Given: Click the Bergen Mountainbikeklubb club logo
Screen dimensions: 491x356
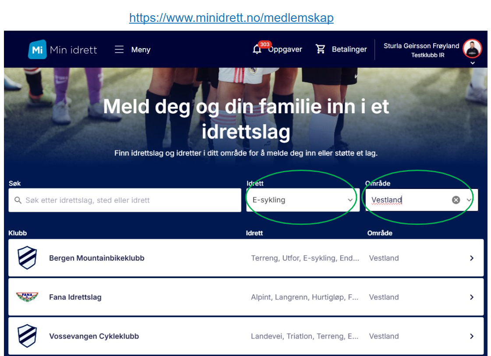Looking at the screenshot, I should coord(27,258).
